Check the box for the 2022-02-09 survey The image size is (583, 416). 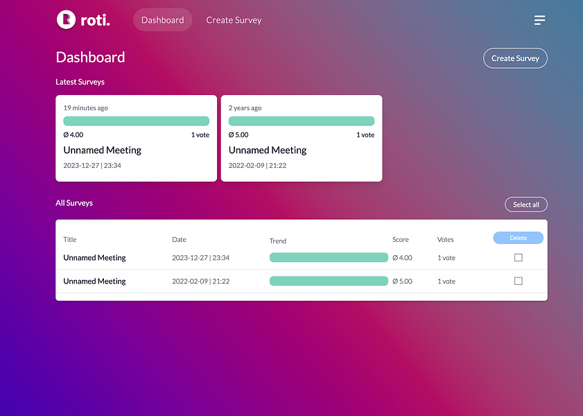518,281
